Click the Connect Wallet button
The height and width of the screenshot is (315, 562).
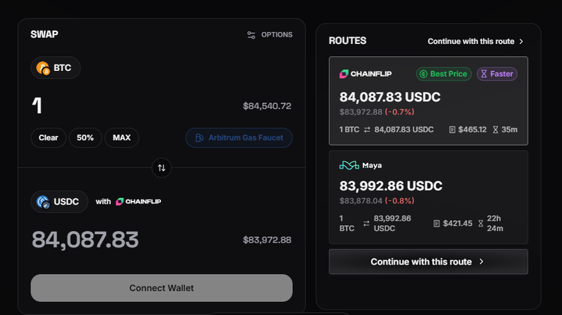click(162, 288)
